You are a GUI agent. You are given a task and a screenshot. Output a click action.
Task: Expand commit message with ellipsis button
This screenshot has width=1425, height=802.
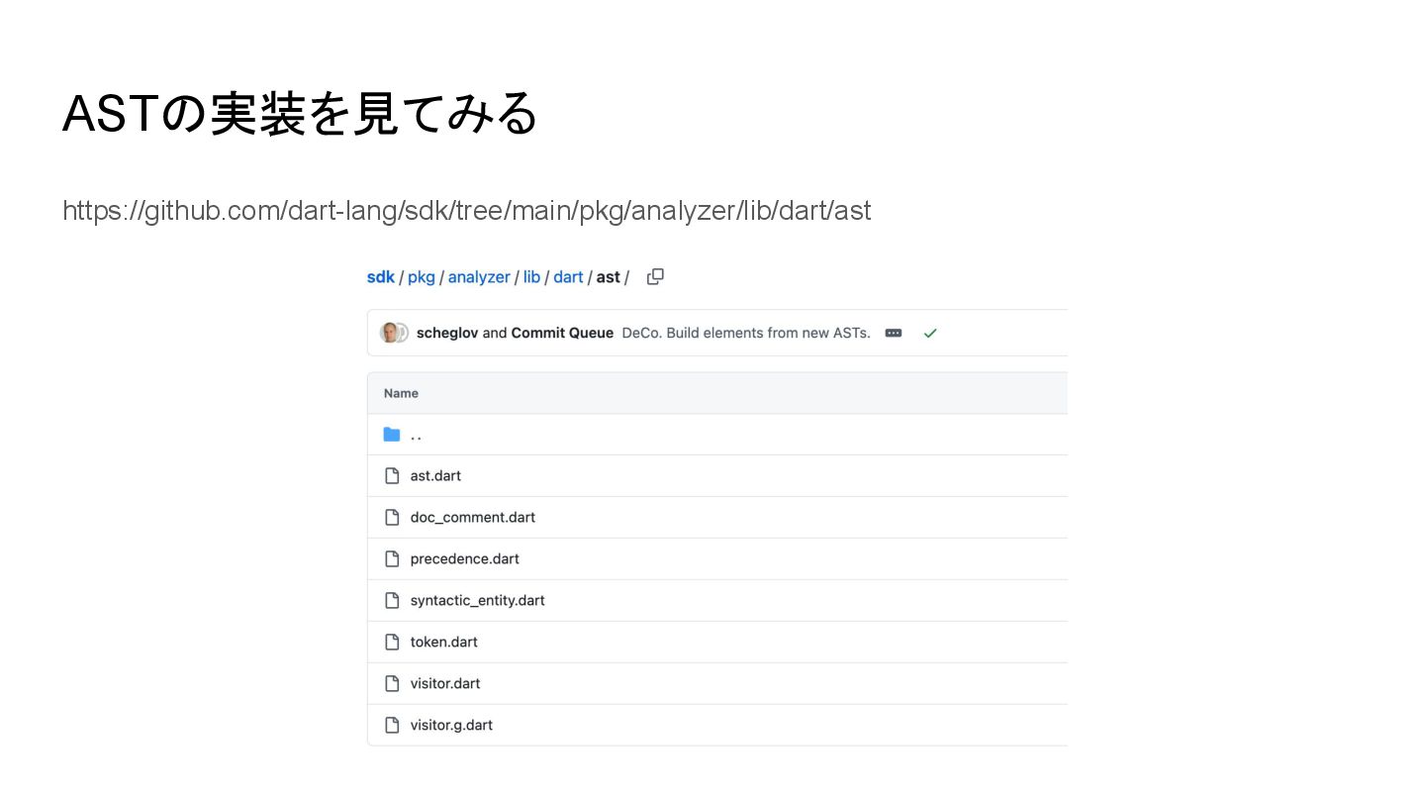pyautogui.click(x=894, y=334)
